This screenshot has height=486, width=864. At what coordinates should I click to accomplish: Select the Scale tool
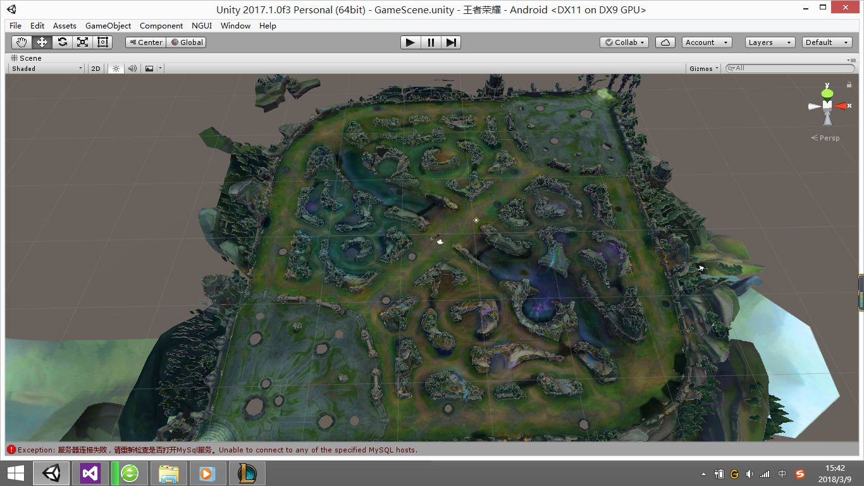pyautogui.click(x=82, y=42)
